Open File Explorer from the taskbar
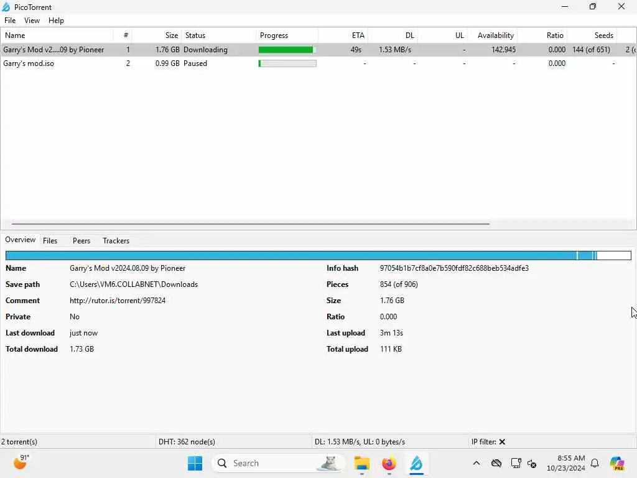 (x=361, y=463)
